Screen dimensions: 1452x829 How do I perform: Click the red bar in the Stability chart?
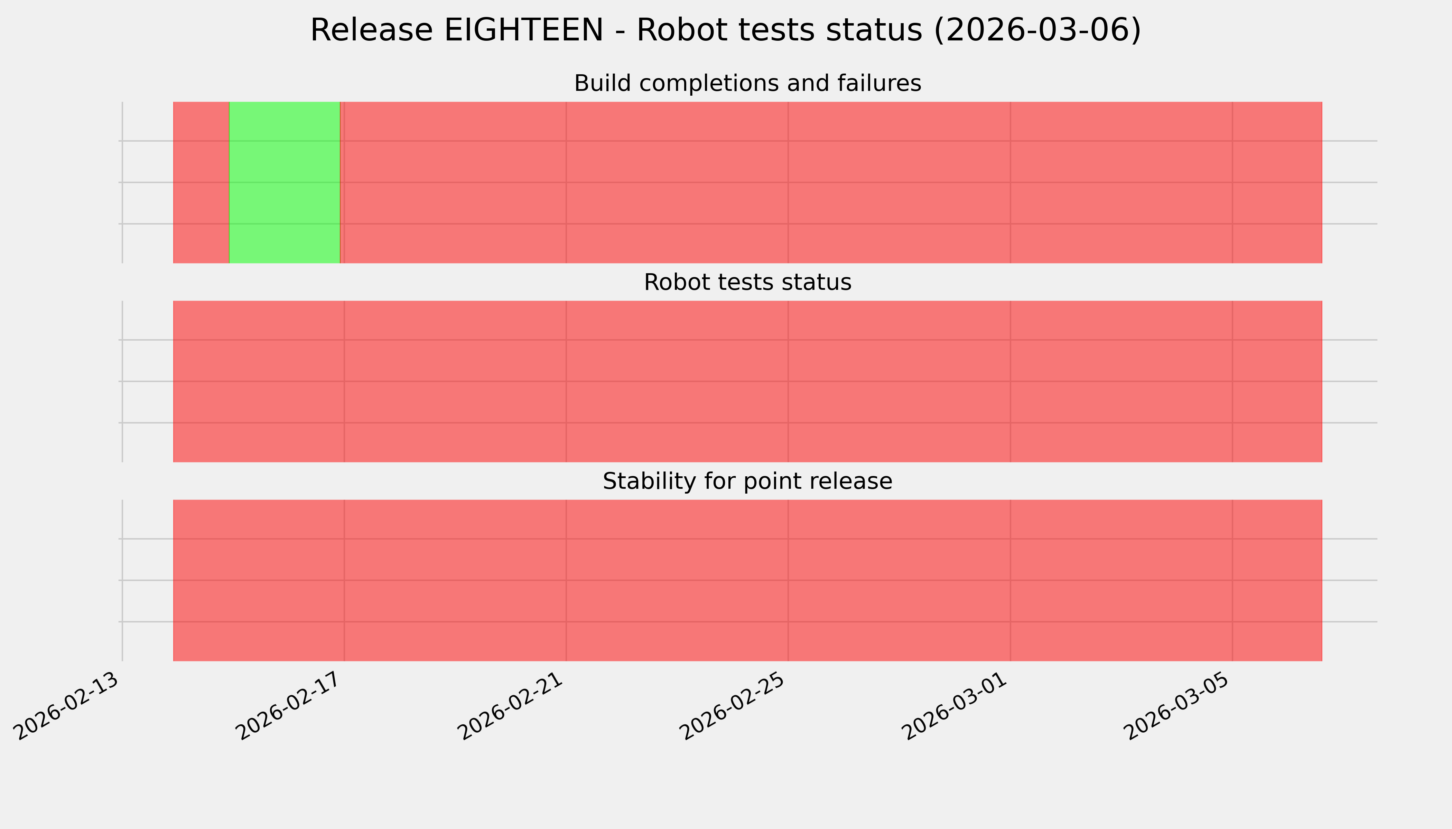(747, 580)
